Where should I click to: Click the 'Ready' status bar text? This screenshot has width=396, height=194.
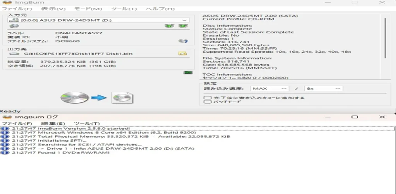pyautogui.click(x=10, y=111)
